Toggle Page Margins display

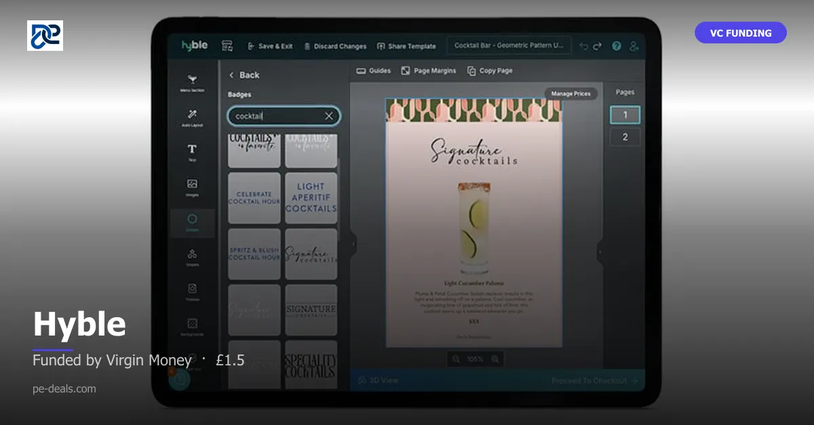click(428, 70)
